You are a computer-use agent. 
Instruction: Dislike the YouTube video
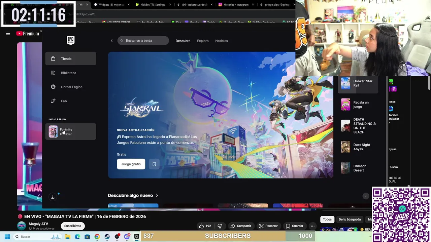click(x=220, y=226)
